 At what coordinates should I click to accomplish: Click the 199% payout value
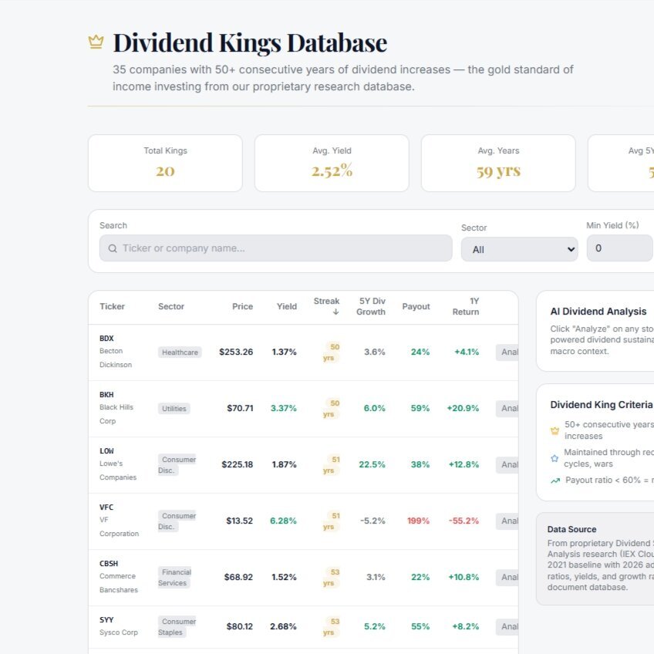(x=418, y=521)
